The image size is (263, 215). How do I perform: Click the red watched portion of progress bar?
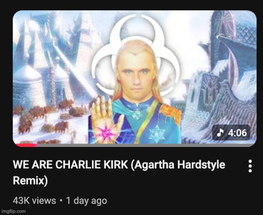pos(26,145)
